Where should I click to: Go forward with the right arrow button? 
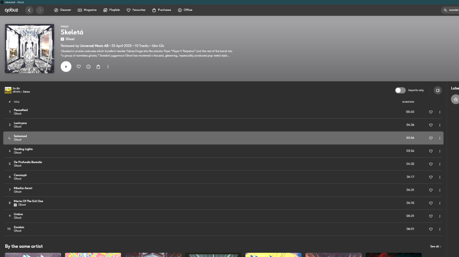click(40, 10)
